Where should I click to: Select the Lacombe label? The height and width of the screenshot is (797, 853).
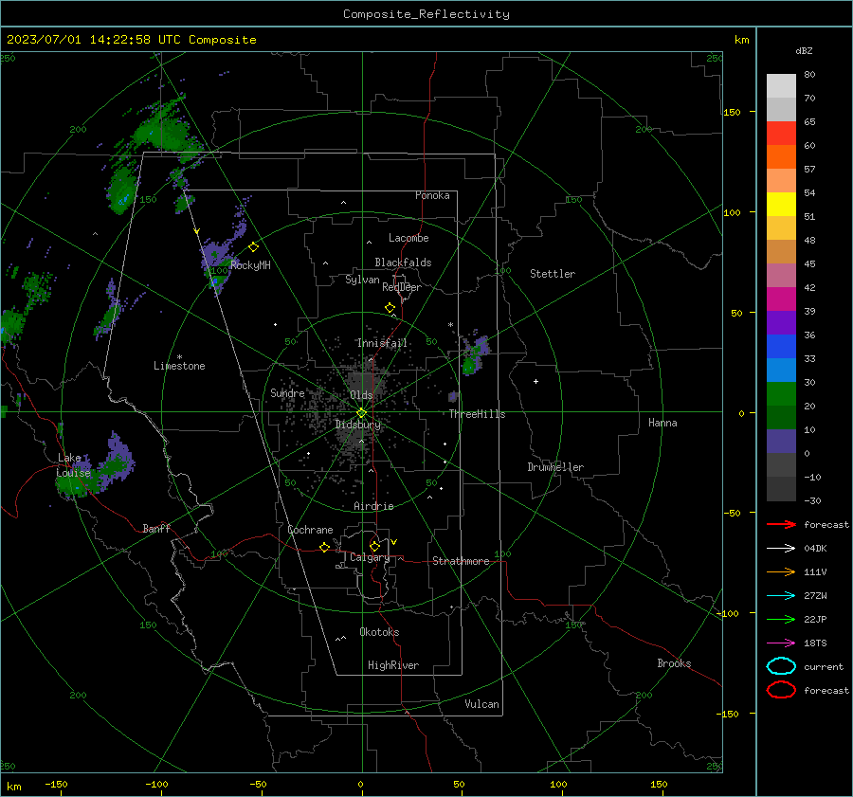(408, 238)
